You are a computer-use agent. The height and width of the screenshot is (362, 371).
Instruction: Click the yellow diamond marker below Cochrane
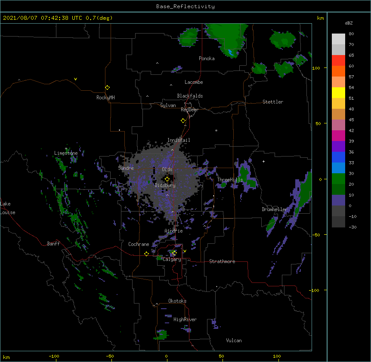(146, 254)
